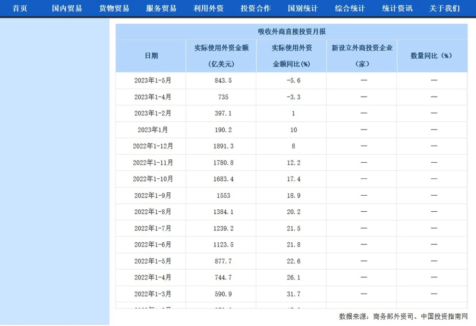Click the 2023年1-5月 date cell
Screen dimensions: 476x326
pyautogui.click(x=152, y=80)
